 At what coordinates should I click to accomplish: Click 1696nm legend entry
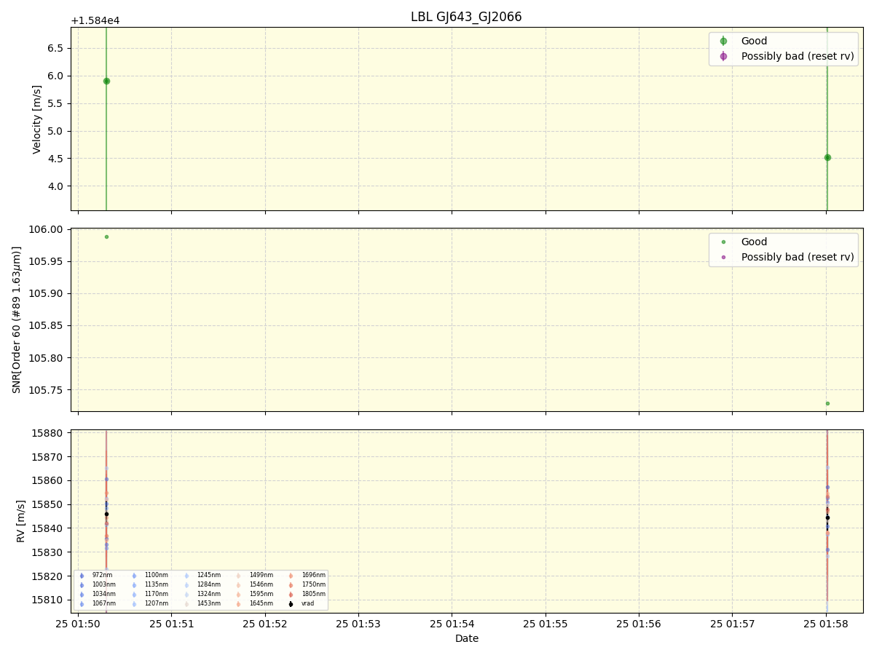tap(306, 575)
